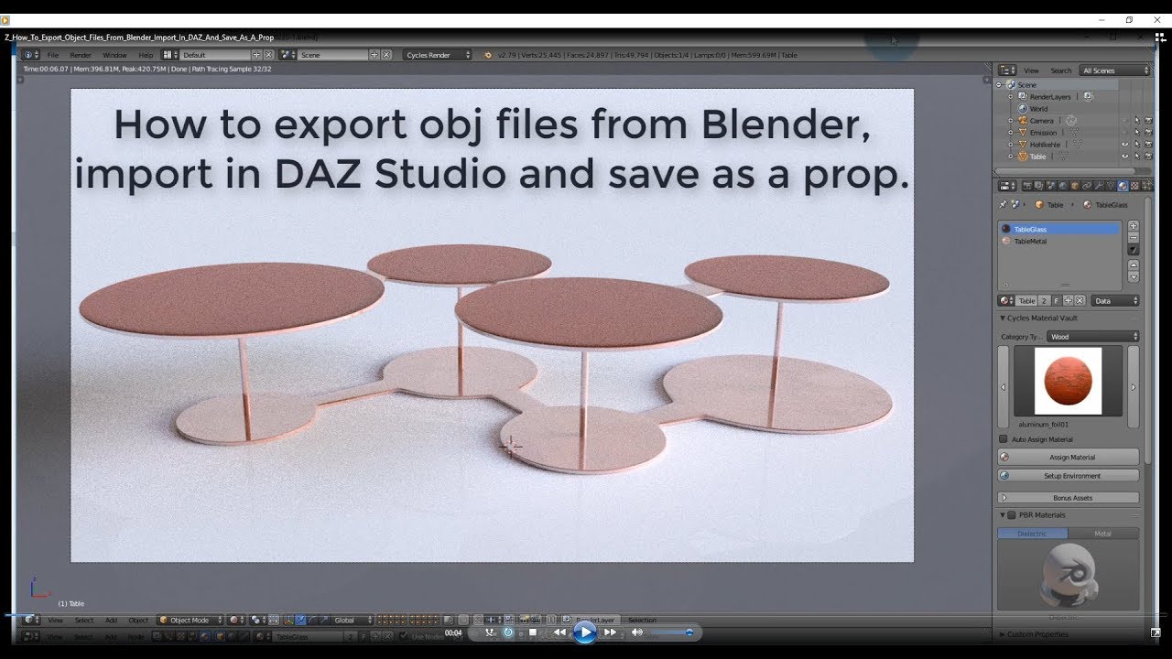Expand the Camera item in the outliner
Viewport: 1172px width, 659px height.
tap(1011, 121)
